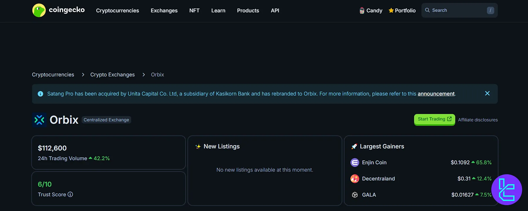Click the Start Trading button
This screenshot has height=211, width=528.
click(434, 119)
